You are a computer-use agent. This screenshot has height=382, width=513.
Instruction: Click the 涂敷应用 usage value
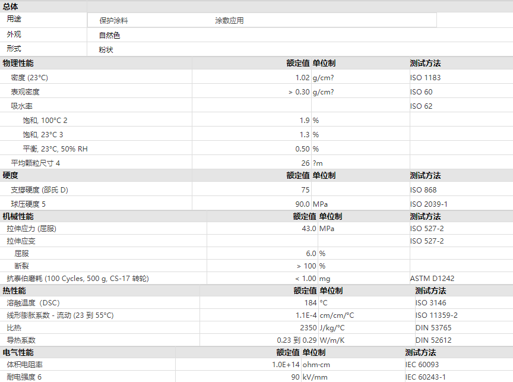[229, 20]
